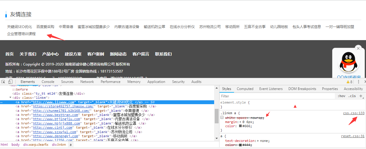Focus the styles Filter input field
This screenshot has height=149, width=366.
277,96
